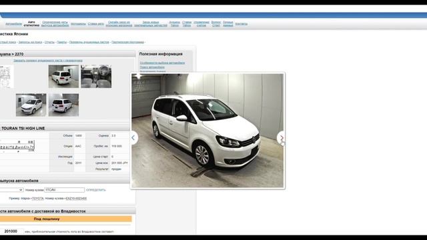Click Переводы аукционных листов link

pos(89,42)
